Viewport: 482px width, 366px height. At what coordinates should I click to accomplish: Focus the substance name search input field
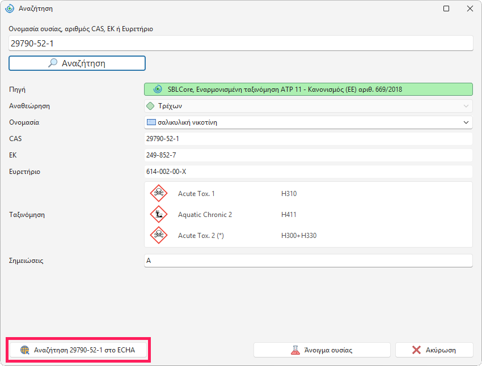tap(240, 43)
